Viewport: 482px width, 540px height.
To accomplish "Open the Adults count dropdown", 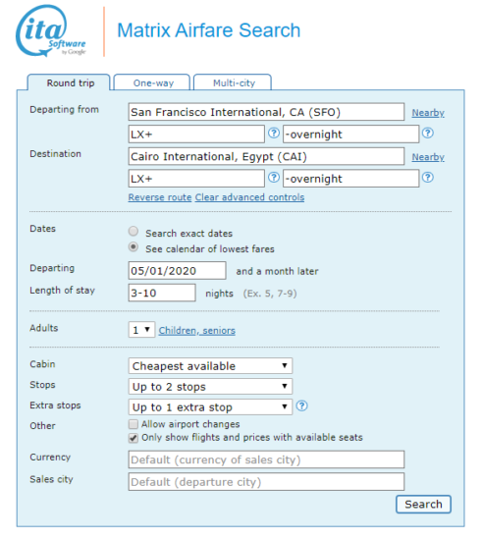I will 141,330.
